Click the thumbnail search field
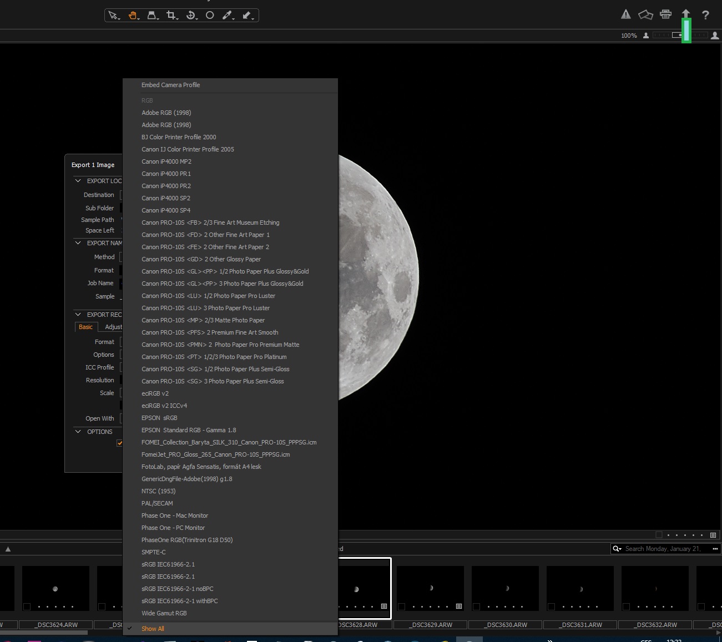Image resolution: width=722 pixels, height=642 pixels. [x=663, y=549]
